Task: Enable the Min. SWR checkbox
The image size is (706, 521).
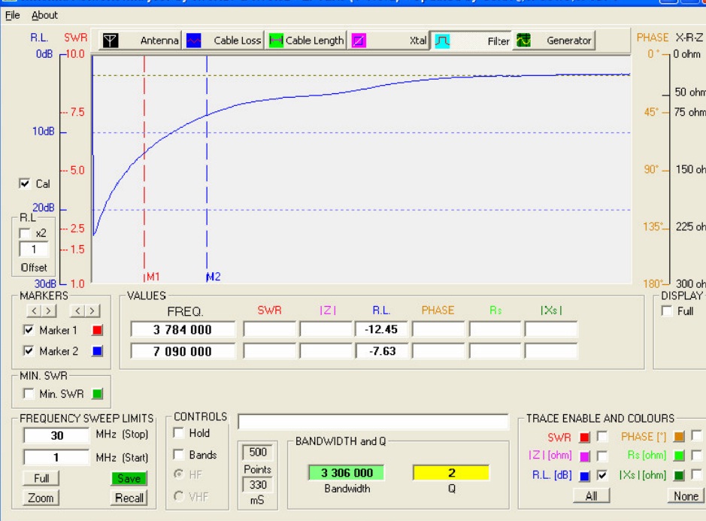Action: click(x=29, y=393)
